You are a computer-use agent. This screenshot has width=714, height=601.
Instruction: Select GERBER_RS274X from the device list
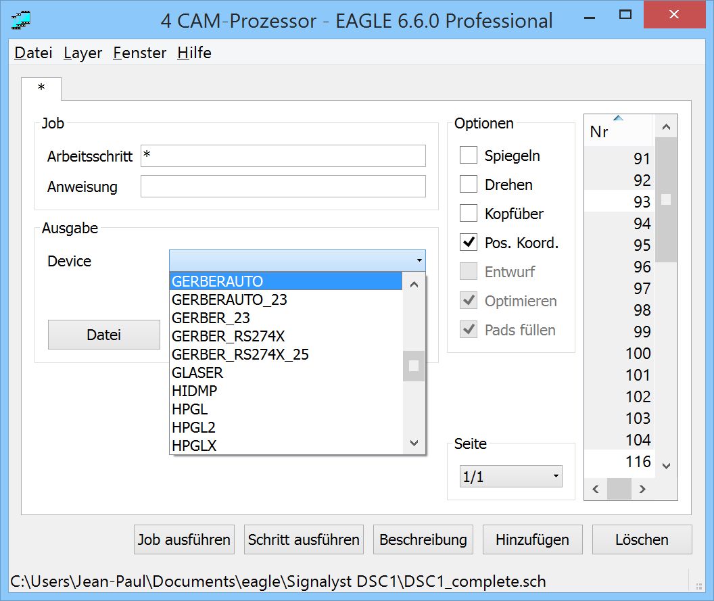point(286,336)
